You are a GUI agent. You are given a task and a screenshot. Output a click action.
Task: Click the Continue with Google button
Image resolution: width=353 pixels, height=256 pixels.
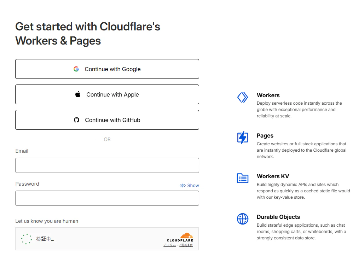(x=107, y=69)
